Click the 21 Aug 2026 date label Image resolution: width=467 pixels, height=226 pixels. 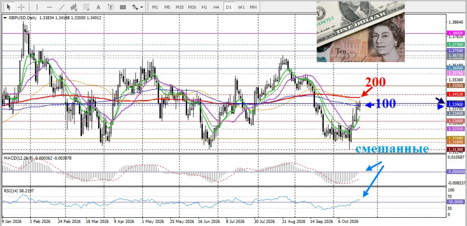point(294,222)
